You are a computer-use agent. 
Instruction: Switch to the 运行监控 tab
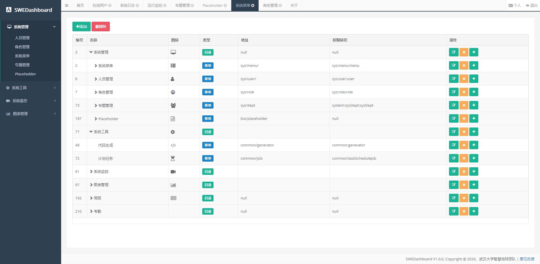click(x=155, y=5)
